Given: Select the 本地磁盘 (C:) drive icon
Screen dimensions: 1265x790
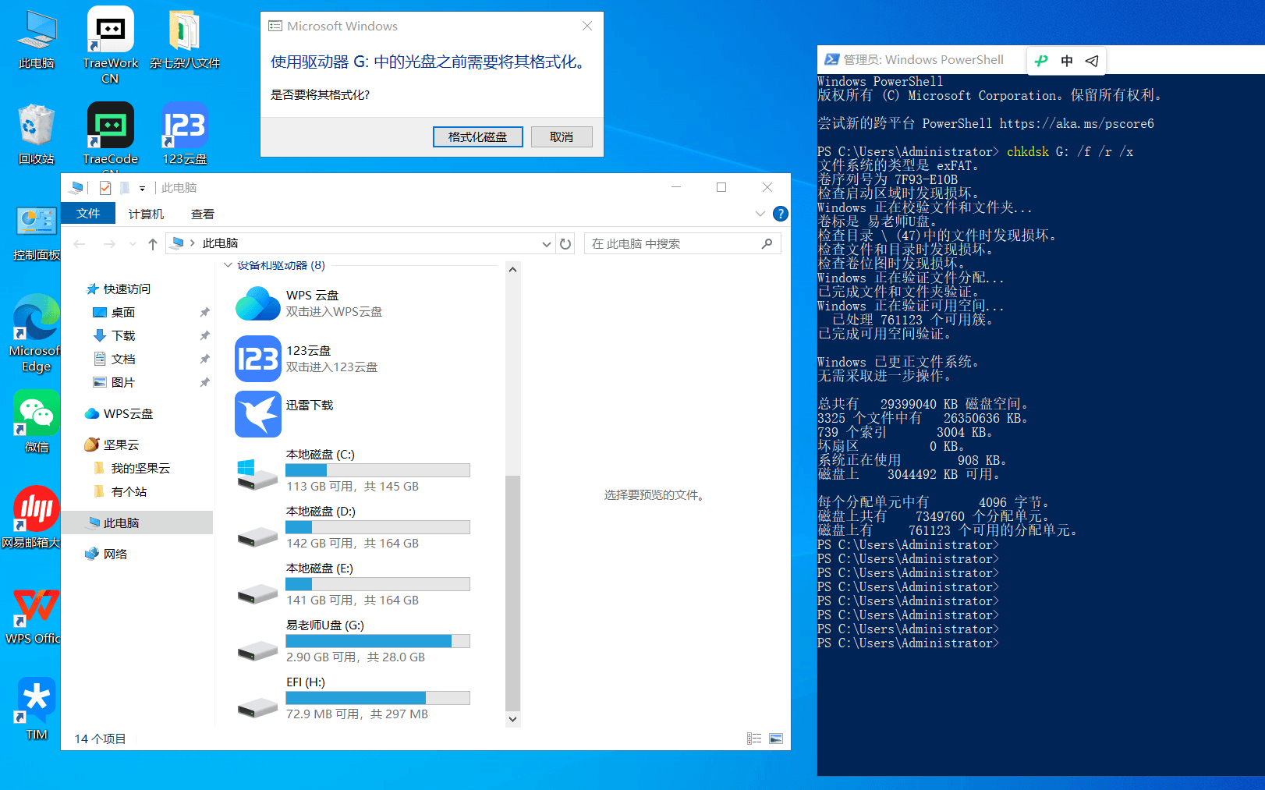Looking at the screenshot, I should [257, 473].
